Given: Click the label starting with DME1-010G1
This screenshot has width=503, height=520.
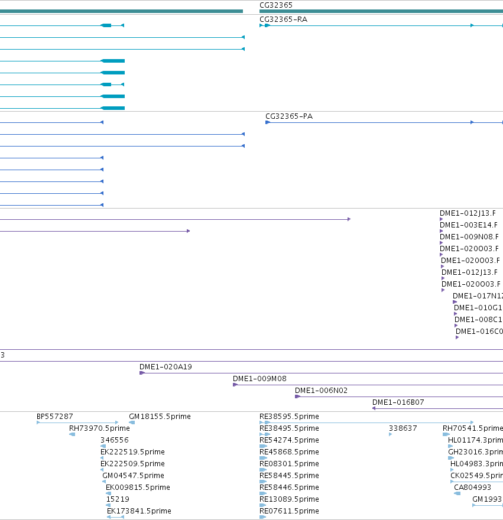Looking at the screenshot, I should [478, 308].
